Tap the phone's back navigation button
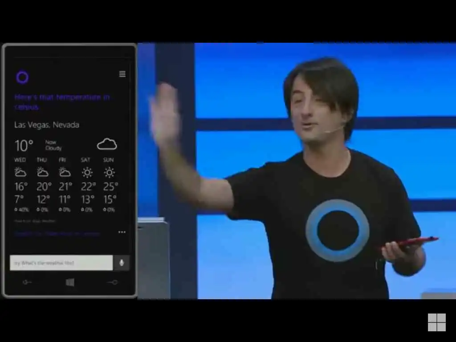Image resolution: width=456 pixels, height=342 pixels. point(27,282)
